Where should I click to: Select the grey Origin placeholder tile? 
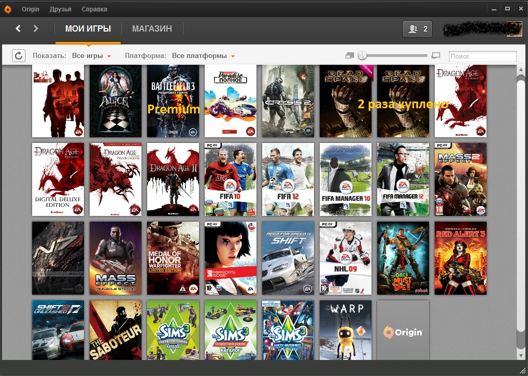click(404, 330)
